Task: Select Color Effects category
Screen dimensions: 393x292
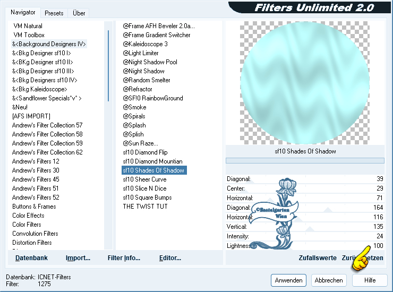Action: click(28, 216)
